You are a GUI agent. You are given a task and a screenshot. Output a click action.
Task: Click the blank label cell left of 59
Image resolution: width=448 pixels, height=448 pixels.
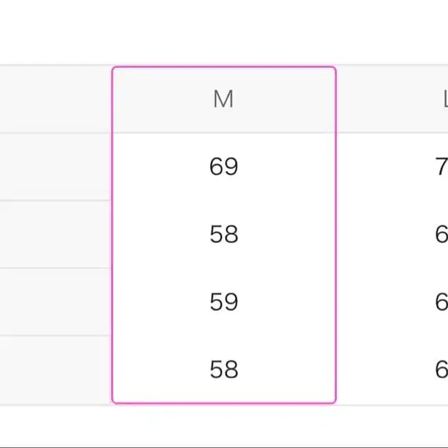pyautogui.click(x=56, y=302)
